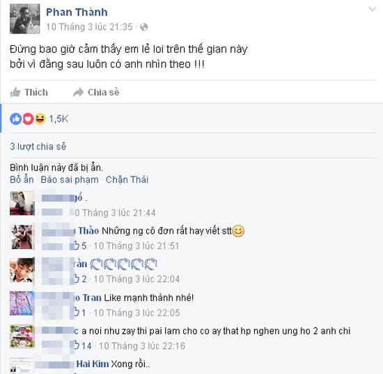The height and width of the screenshot is (374, 383).
Task: Open the 1,5K reactions count
Action: tap(58, 119)
